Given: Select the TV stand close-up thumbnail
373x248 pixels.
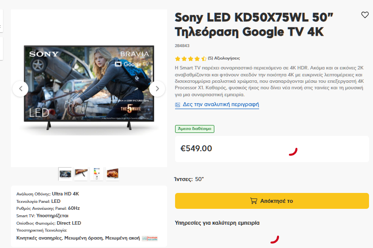Looking at the screenshot, I should pos(81,174).
